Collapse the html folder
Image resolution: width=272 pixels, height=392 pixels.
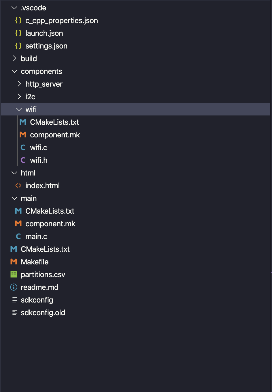click(x=14, y=173)
